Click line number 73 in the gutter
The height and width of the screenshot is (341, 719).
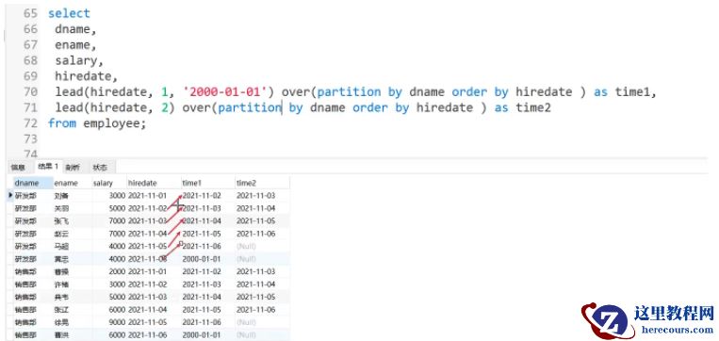tap(30, 138)
